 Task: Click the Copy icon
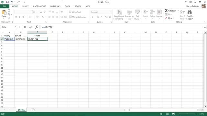(9, 14)
